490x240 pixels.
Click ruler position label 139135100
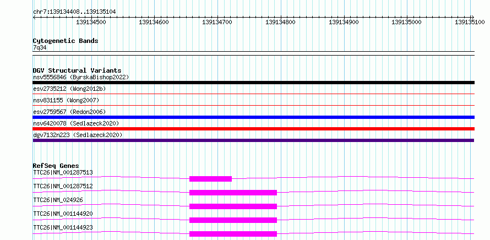(470, 22)
